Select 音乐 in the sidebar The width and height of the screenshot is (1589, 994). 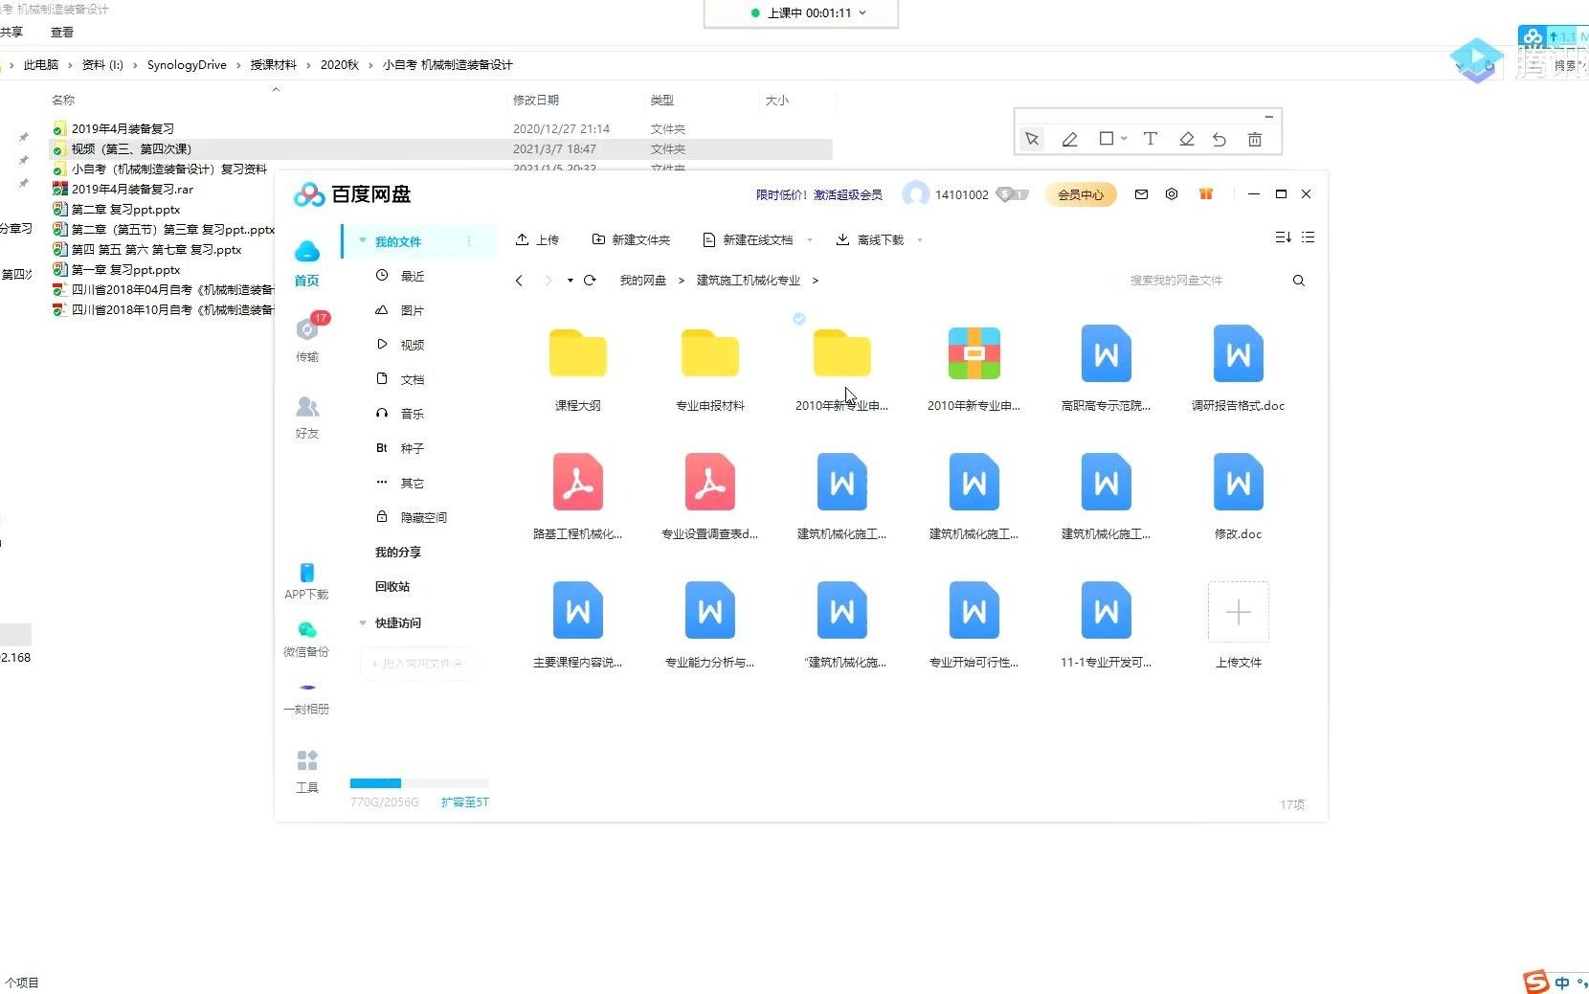coord(413,414)
